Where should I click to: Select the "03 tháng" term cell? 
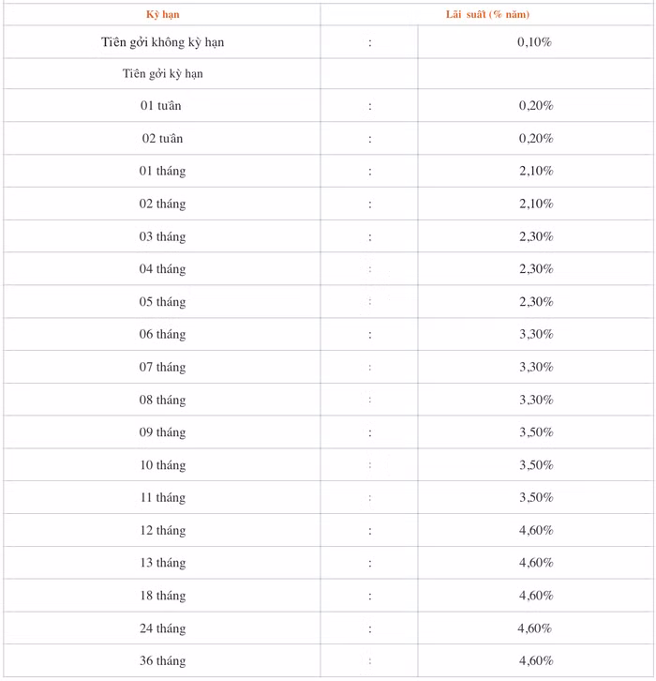coord(162,236)
